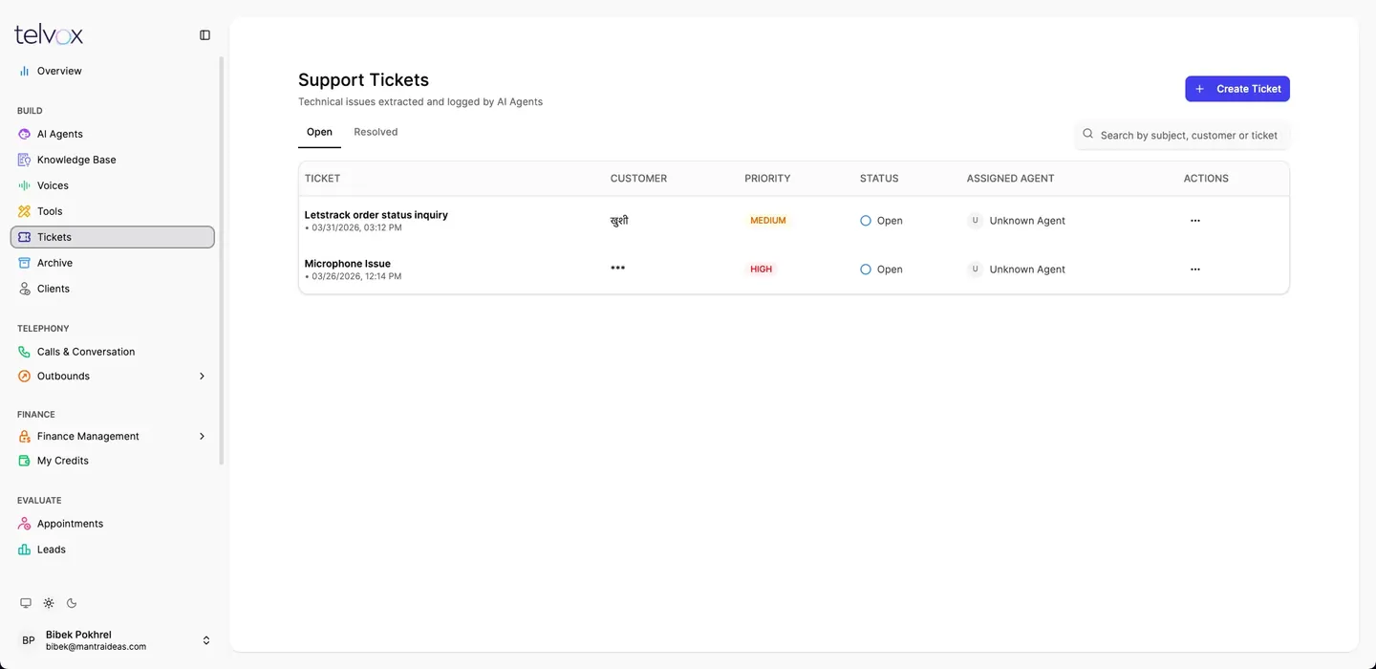Click the Tickets ticket icon
The image size is (1376, 669).
coord(25,237)
